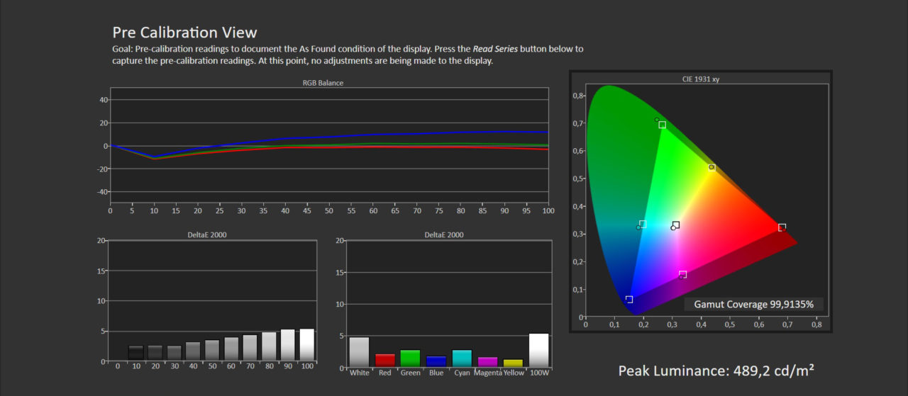Image resolution: width=908 pixels, height=396 pixels.
Task: Click the grayscale DeltaE bar at 50
Action: [x=212, y=351]
